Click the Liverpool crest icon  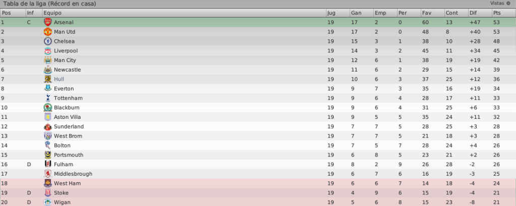[48, 51]
